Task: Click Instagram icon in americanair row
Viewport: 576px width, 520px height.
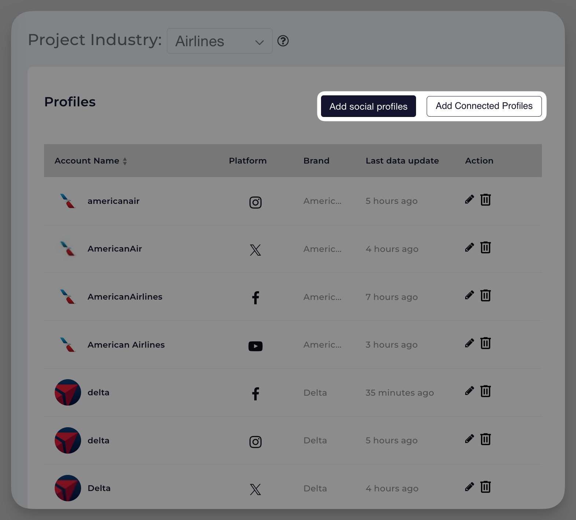Action: [x=255, y=202]
